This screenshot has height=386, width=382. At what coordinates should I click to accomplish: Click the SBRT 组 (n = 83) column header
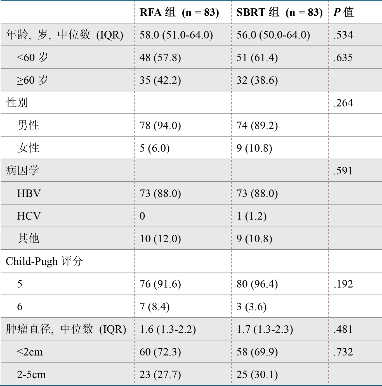(x=280, y=12)
